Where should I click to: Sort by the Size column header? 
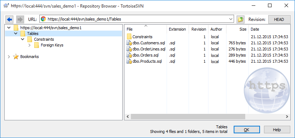point(237,29)
